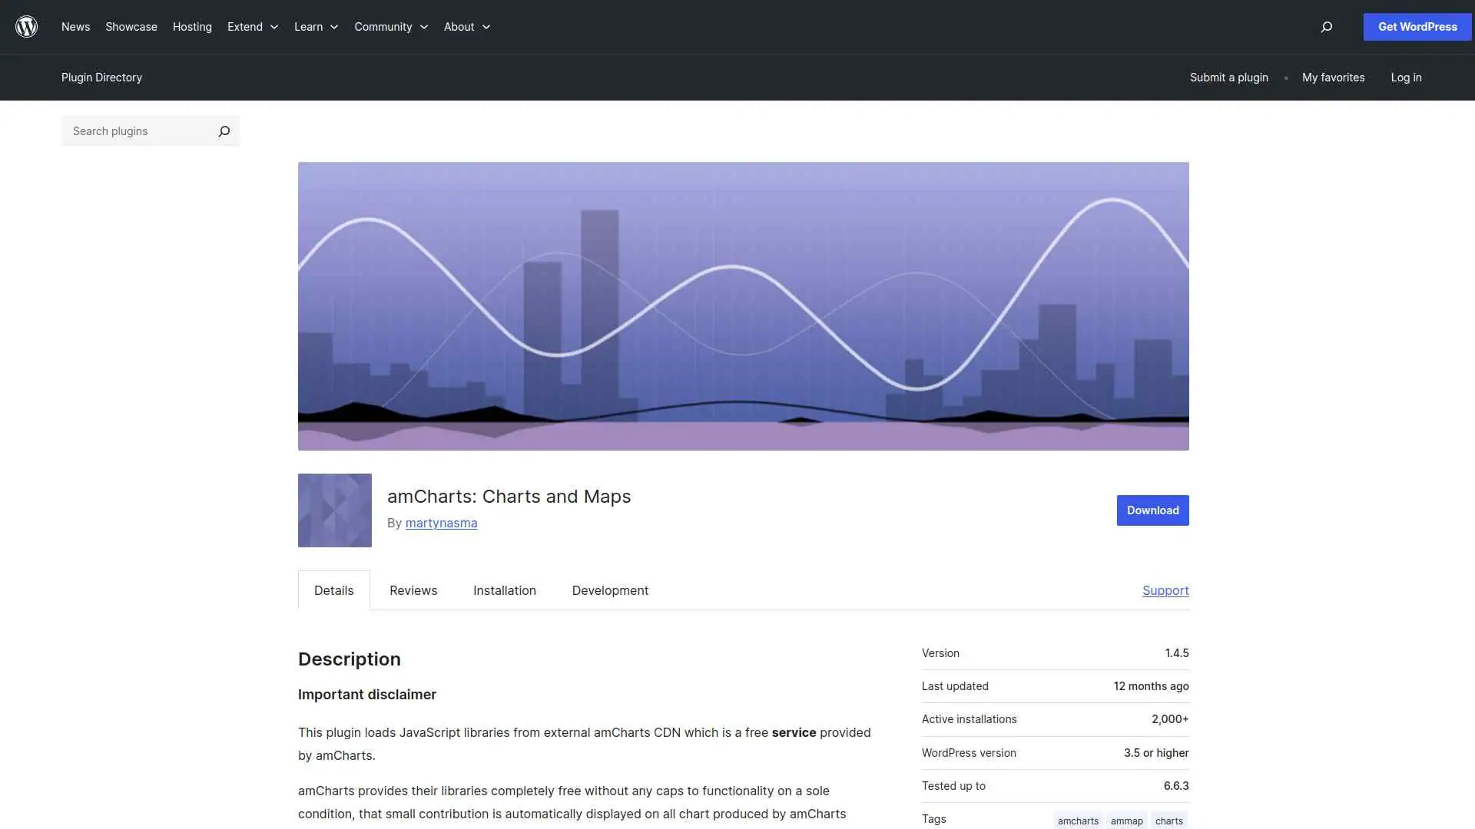Select the amcharts tag
This screenshot has height=829, width=1475.
coord(1077,820)
